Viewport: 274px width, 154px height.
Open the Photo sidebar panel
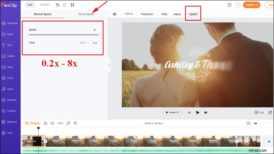(x=8, y=78)
